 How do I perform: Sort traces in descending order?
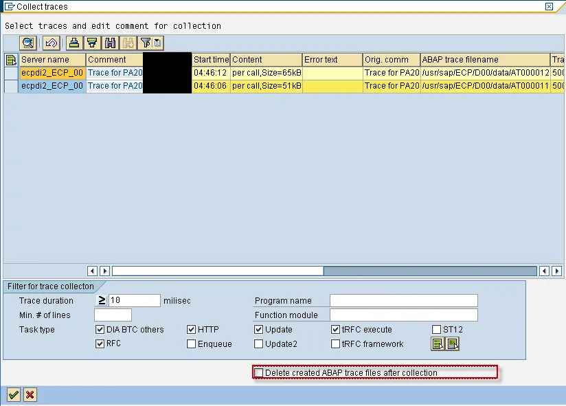pos(93,43)
